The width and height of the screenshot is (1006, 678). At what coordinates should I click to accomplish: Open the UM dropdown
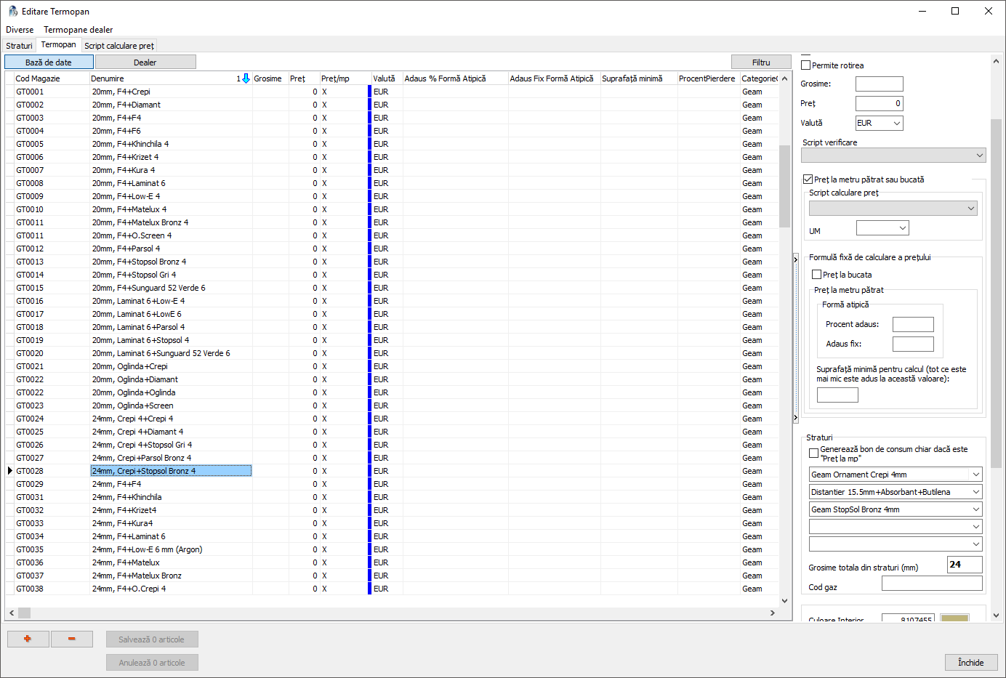[x=902, y=228]
